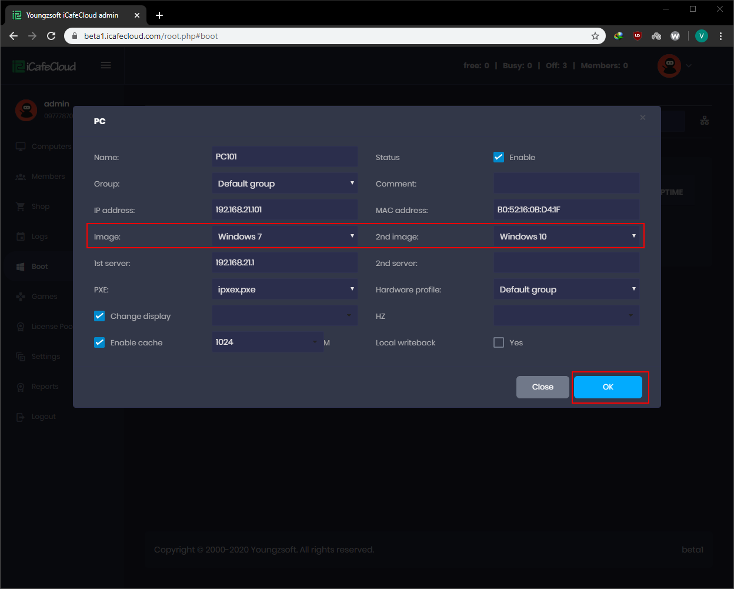Check Yes for Local writeback
The image size is (734, 589).
[x=498, y=342]
